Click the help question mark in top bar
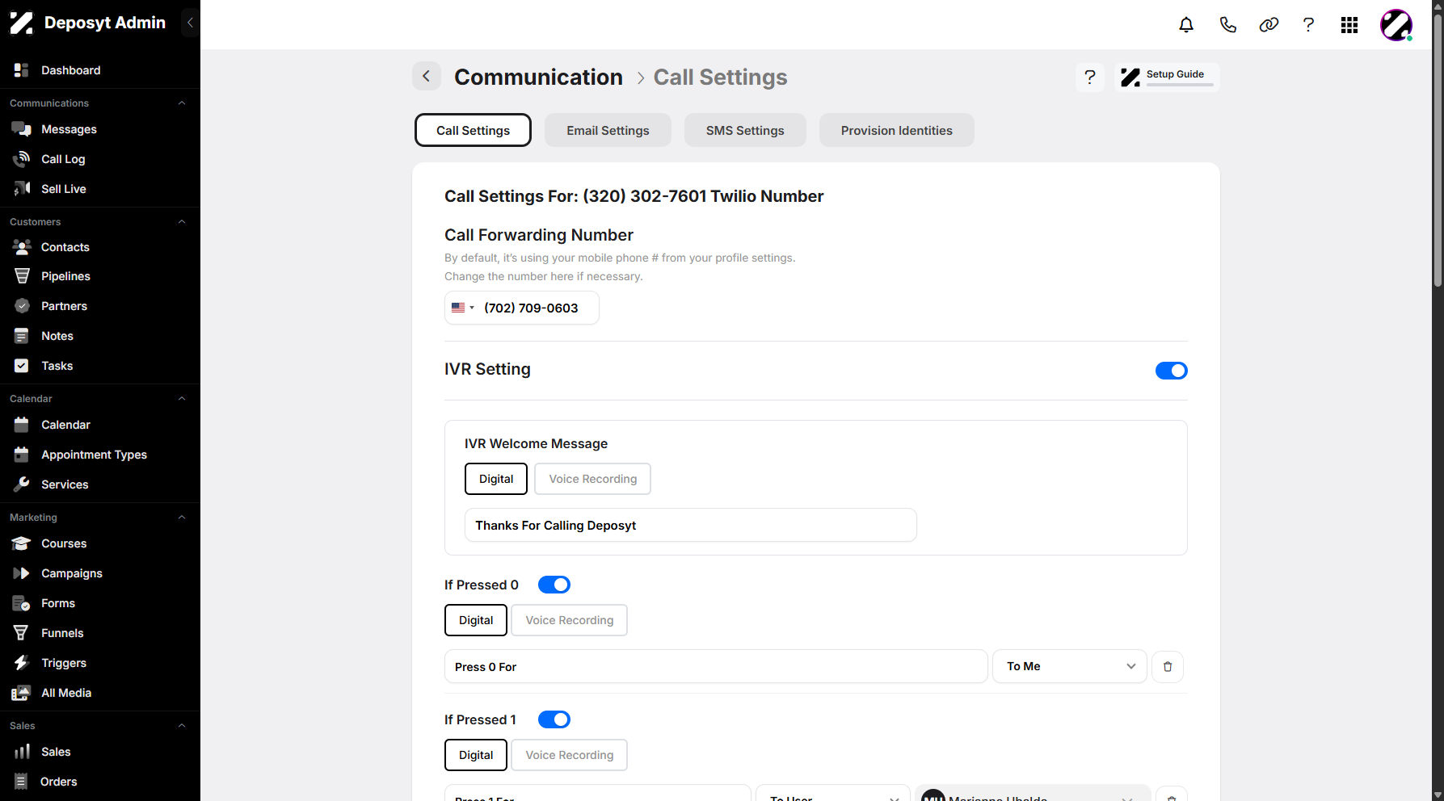Image resolution: width=1444 pixels, height=801 pixels. pyautogui.click(x=1308, y=25)
